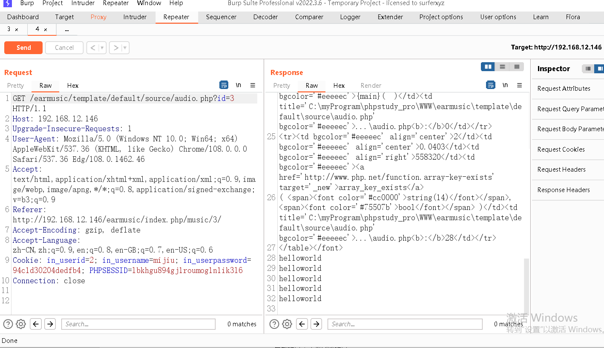
Task: Expand Request Body Parameters in Inspector
Action: (x=568, y=129)
